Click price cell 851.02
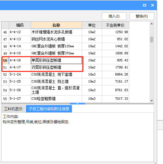Image resolution: width=163 pixels, height=164 pixels. pos(115,39)
